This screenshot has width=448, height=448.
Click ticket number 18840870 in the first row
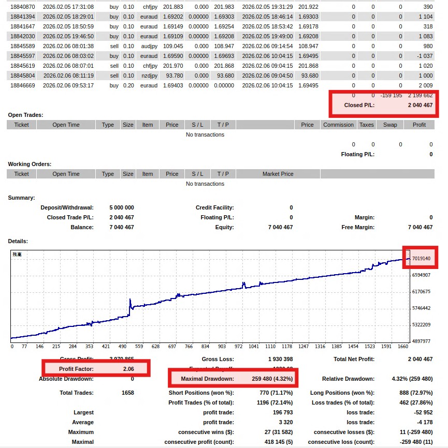(x=22, y=7)
